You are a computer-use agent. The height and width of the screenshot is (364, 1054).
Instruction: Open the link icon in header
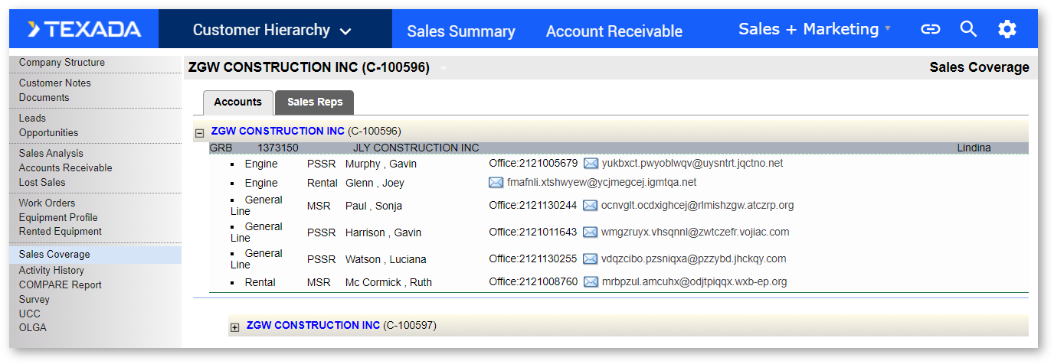click(930, 29)
